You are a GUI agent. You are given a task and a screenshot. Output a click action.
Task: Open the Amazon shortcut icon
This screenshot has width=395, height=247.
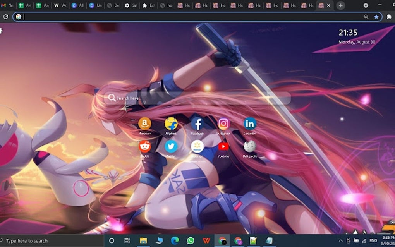[144, 123]
